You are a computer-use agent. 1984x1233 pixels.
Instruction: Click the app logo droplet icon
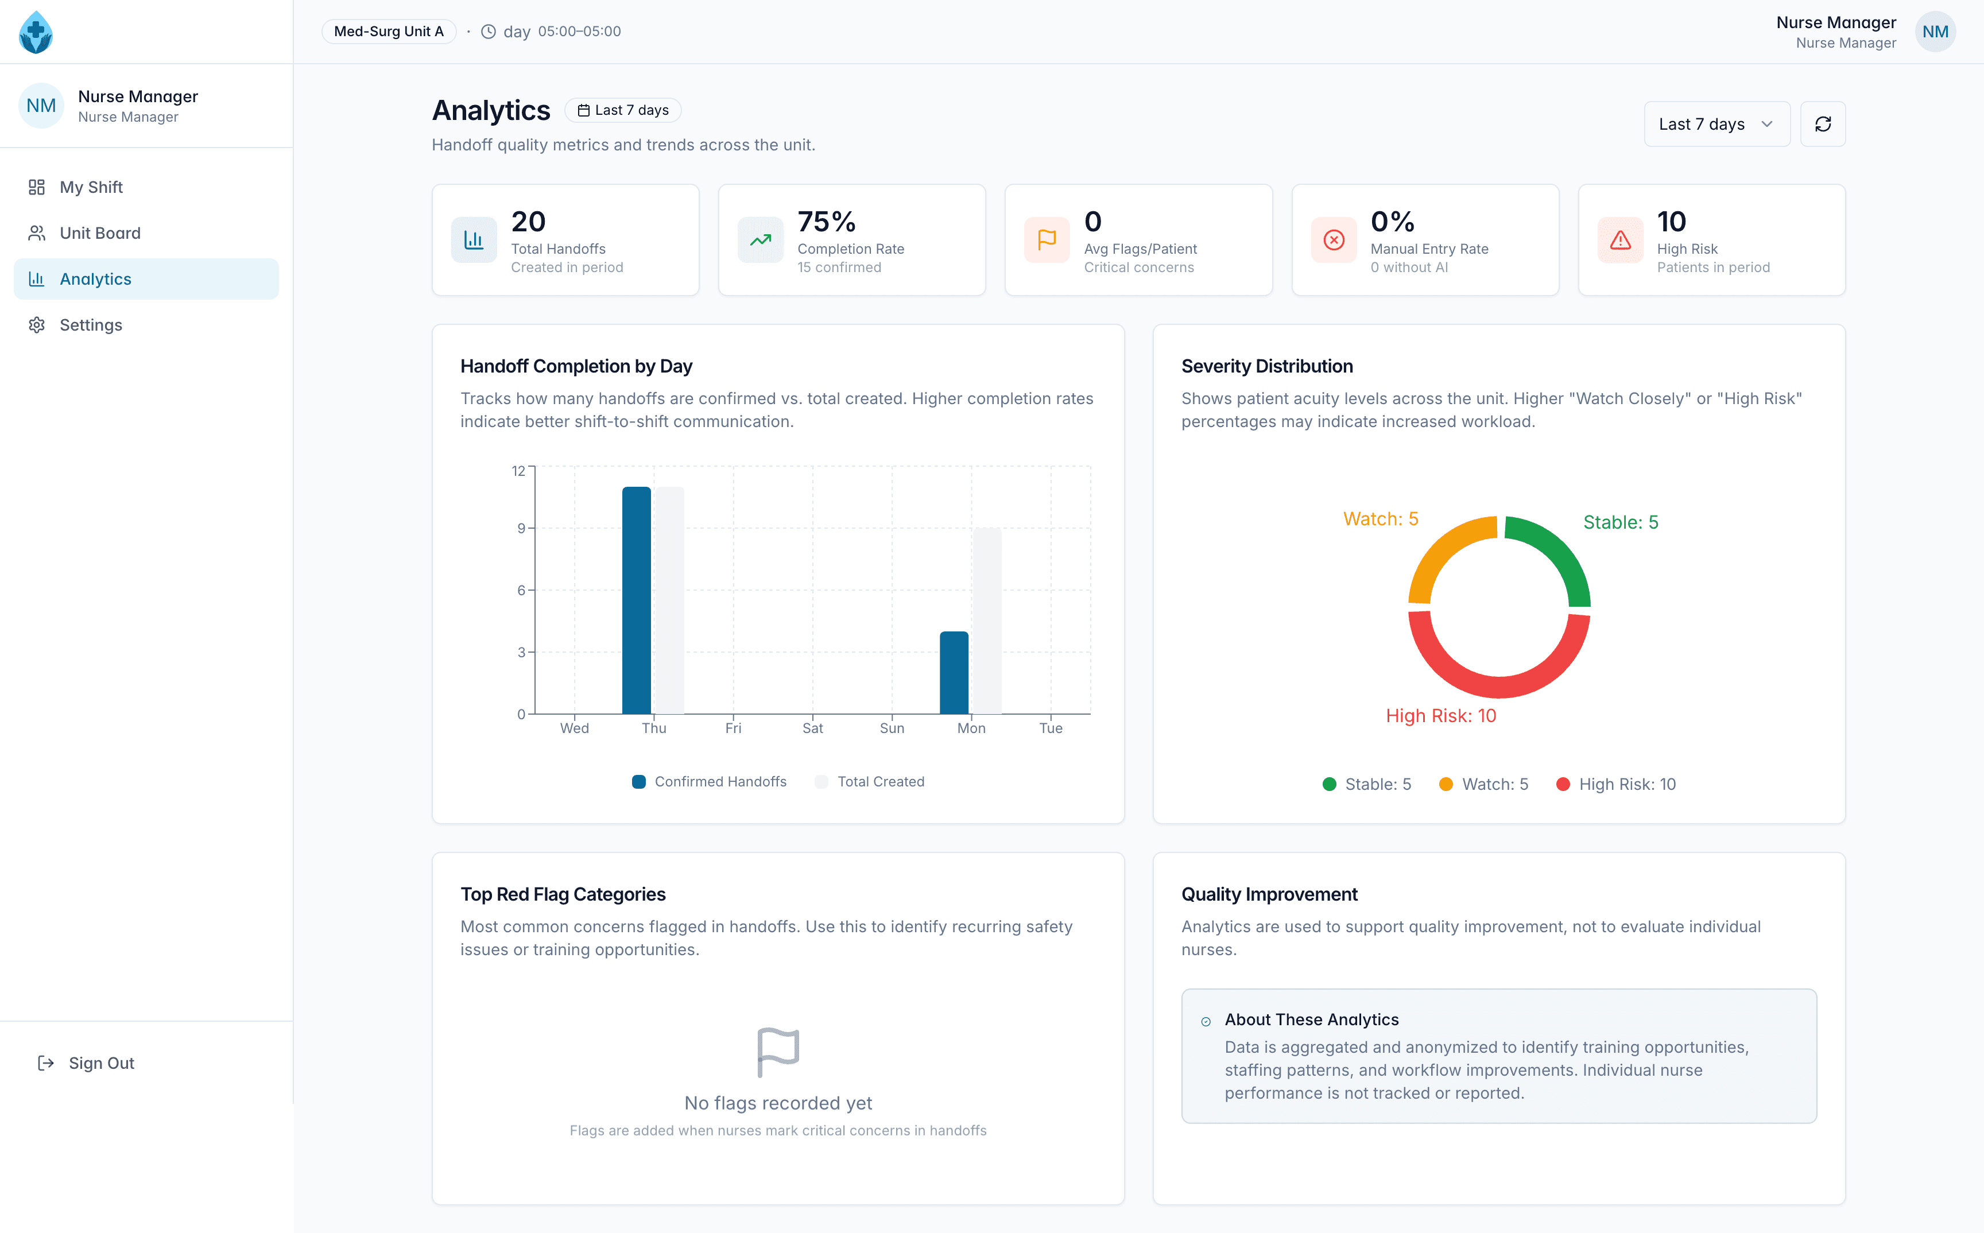point(36,32)
